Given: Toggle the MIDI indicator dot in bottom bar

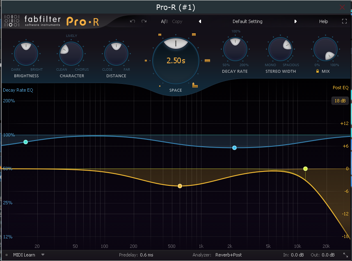Looking at the screenshot, I should click(x=7, y=255).
